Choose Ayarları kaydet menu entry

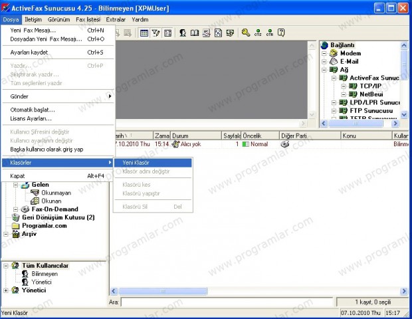[x=58, y=53]
